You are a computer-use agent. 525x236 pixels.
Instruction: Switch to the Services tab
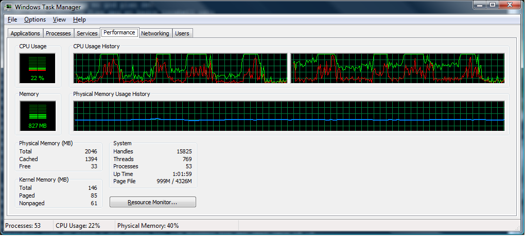coord(87,33)
